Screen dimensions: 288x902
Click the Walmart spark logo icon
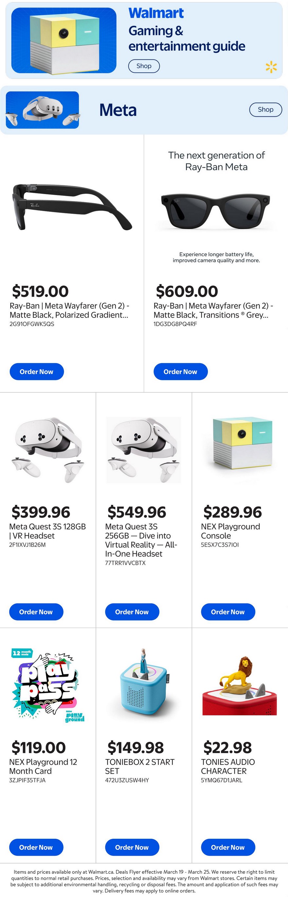tap(271, 67)
